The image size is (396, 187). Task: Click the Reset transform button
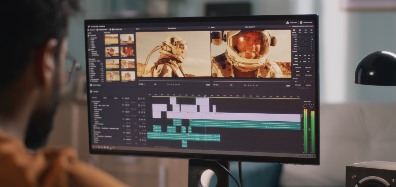[308, 75]
